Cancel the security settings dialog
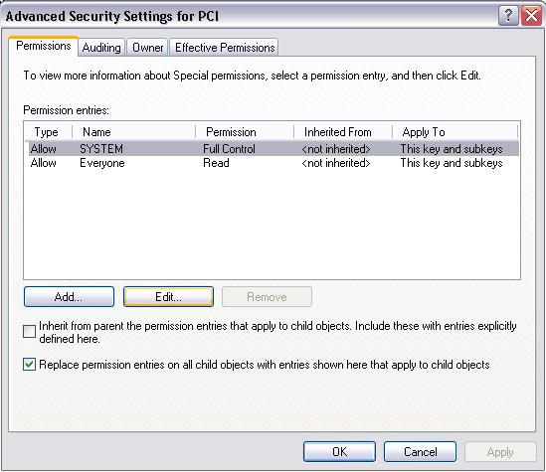The width and height of the screenshot is (546, 472). (420, 451)
